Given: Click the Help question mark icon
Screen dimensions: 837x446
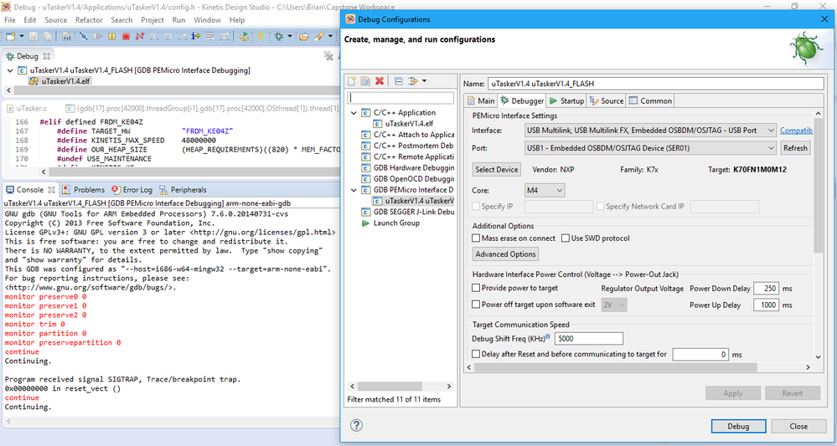Looking at the screenshot, I should pos(357,425).
